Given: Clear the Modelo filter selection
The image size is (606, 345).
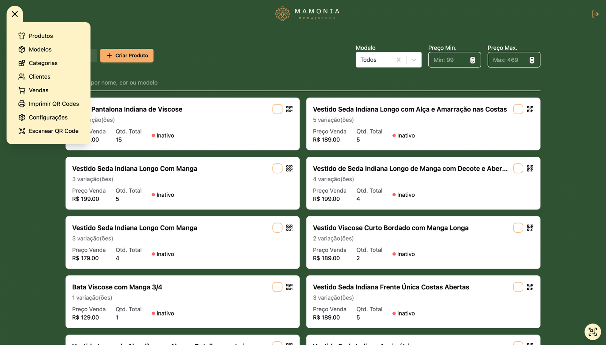Looking at the screenshot, I should (398, 60).
